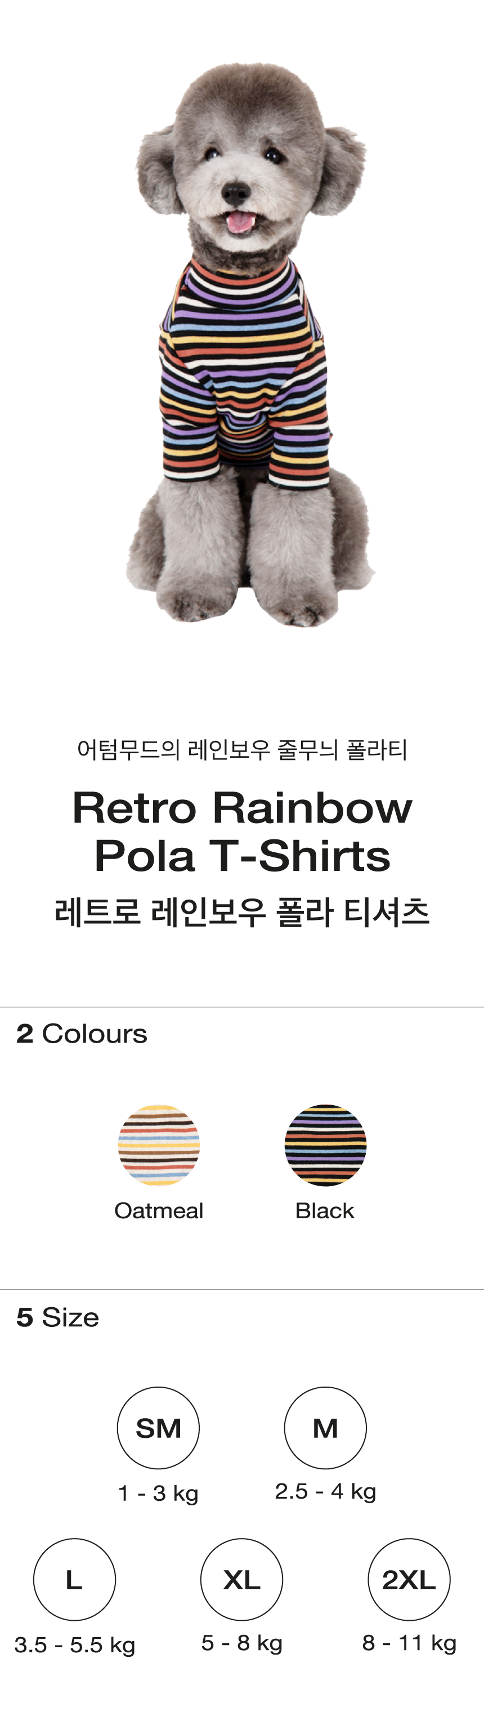Click the Retro Rainbow Pola T-Shirts title
Viewport: 484px width, 1730px height.
click(x=241, y=832)
